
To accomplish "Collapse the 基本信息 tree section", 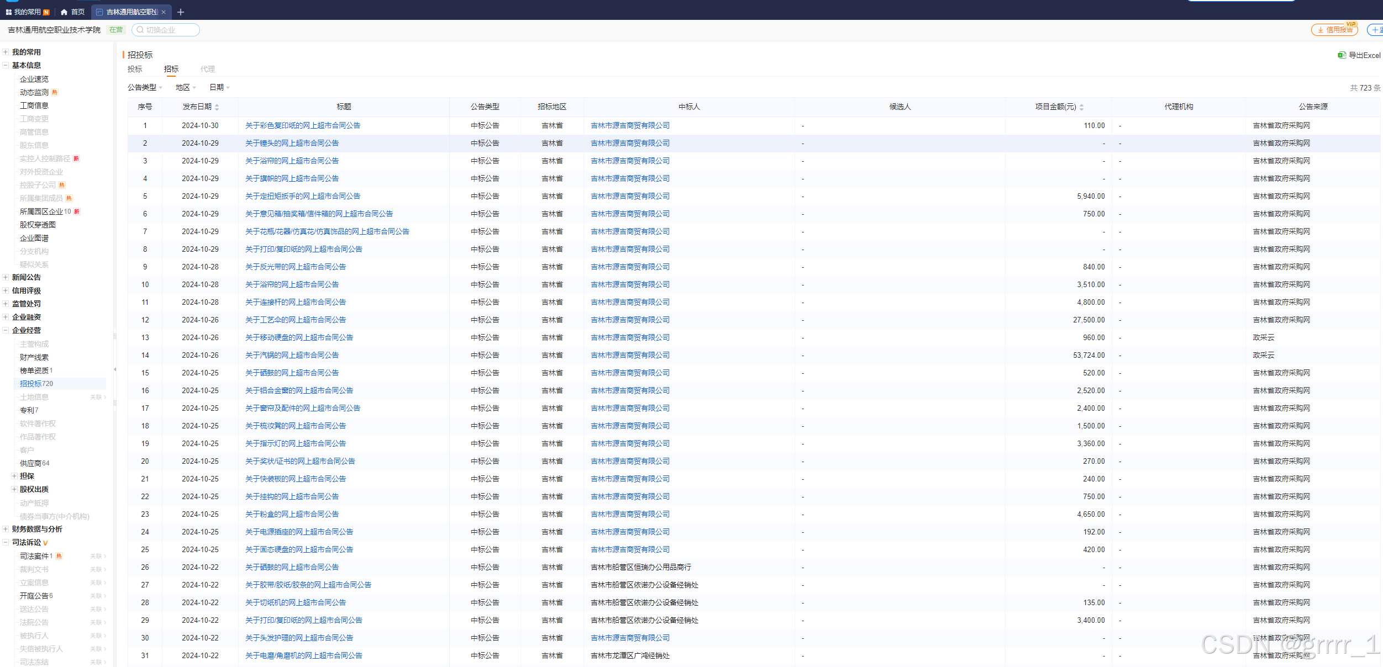I will [6, 65].
